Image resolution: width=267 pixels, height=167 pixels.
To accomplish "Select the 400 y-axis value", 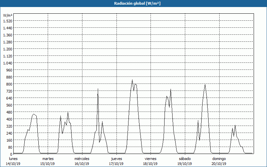I will coord(10,119).
